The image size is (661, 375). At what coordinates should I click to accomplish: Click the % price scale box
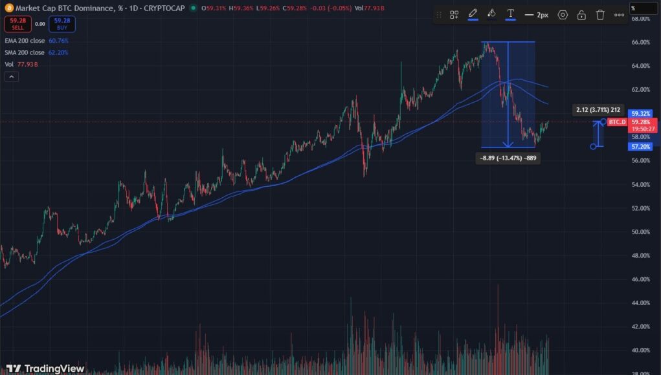[x=644, y=8]
